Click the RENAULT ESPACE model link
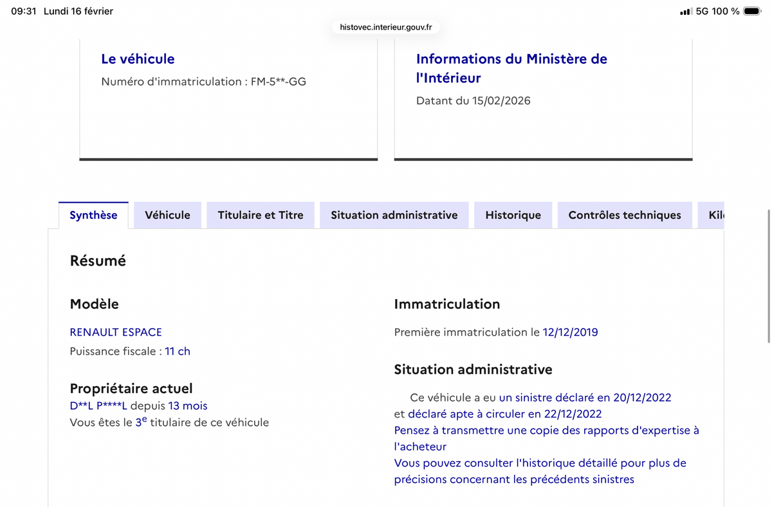The width and height of the screenshot is (772, 507). (116, 332)
